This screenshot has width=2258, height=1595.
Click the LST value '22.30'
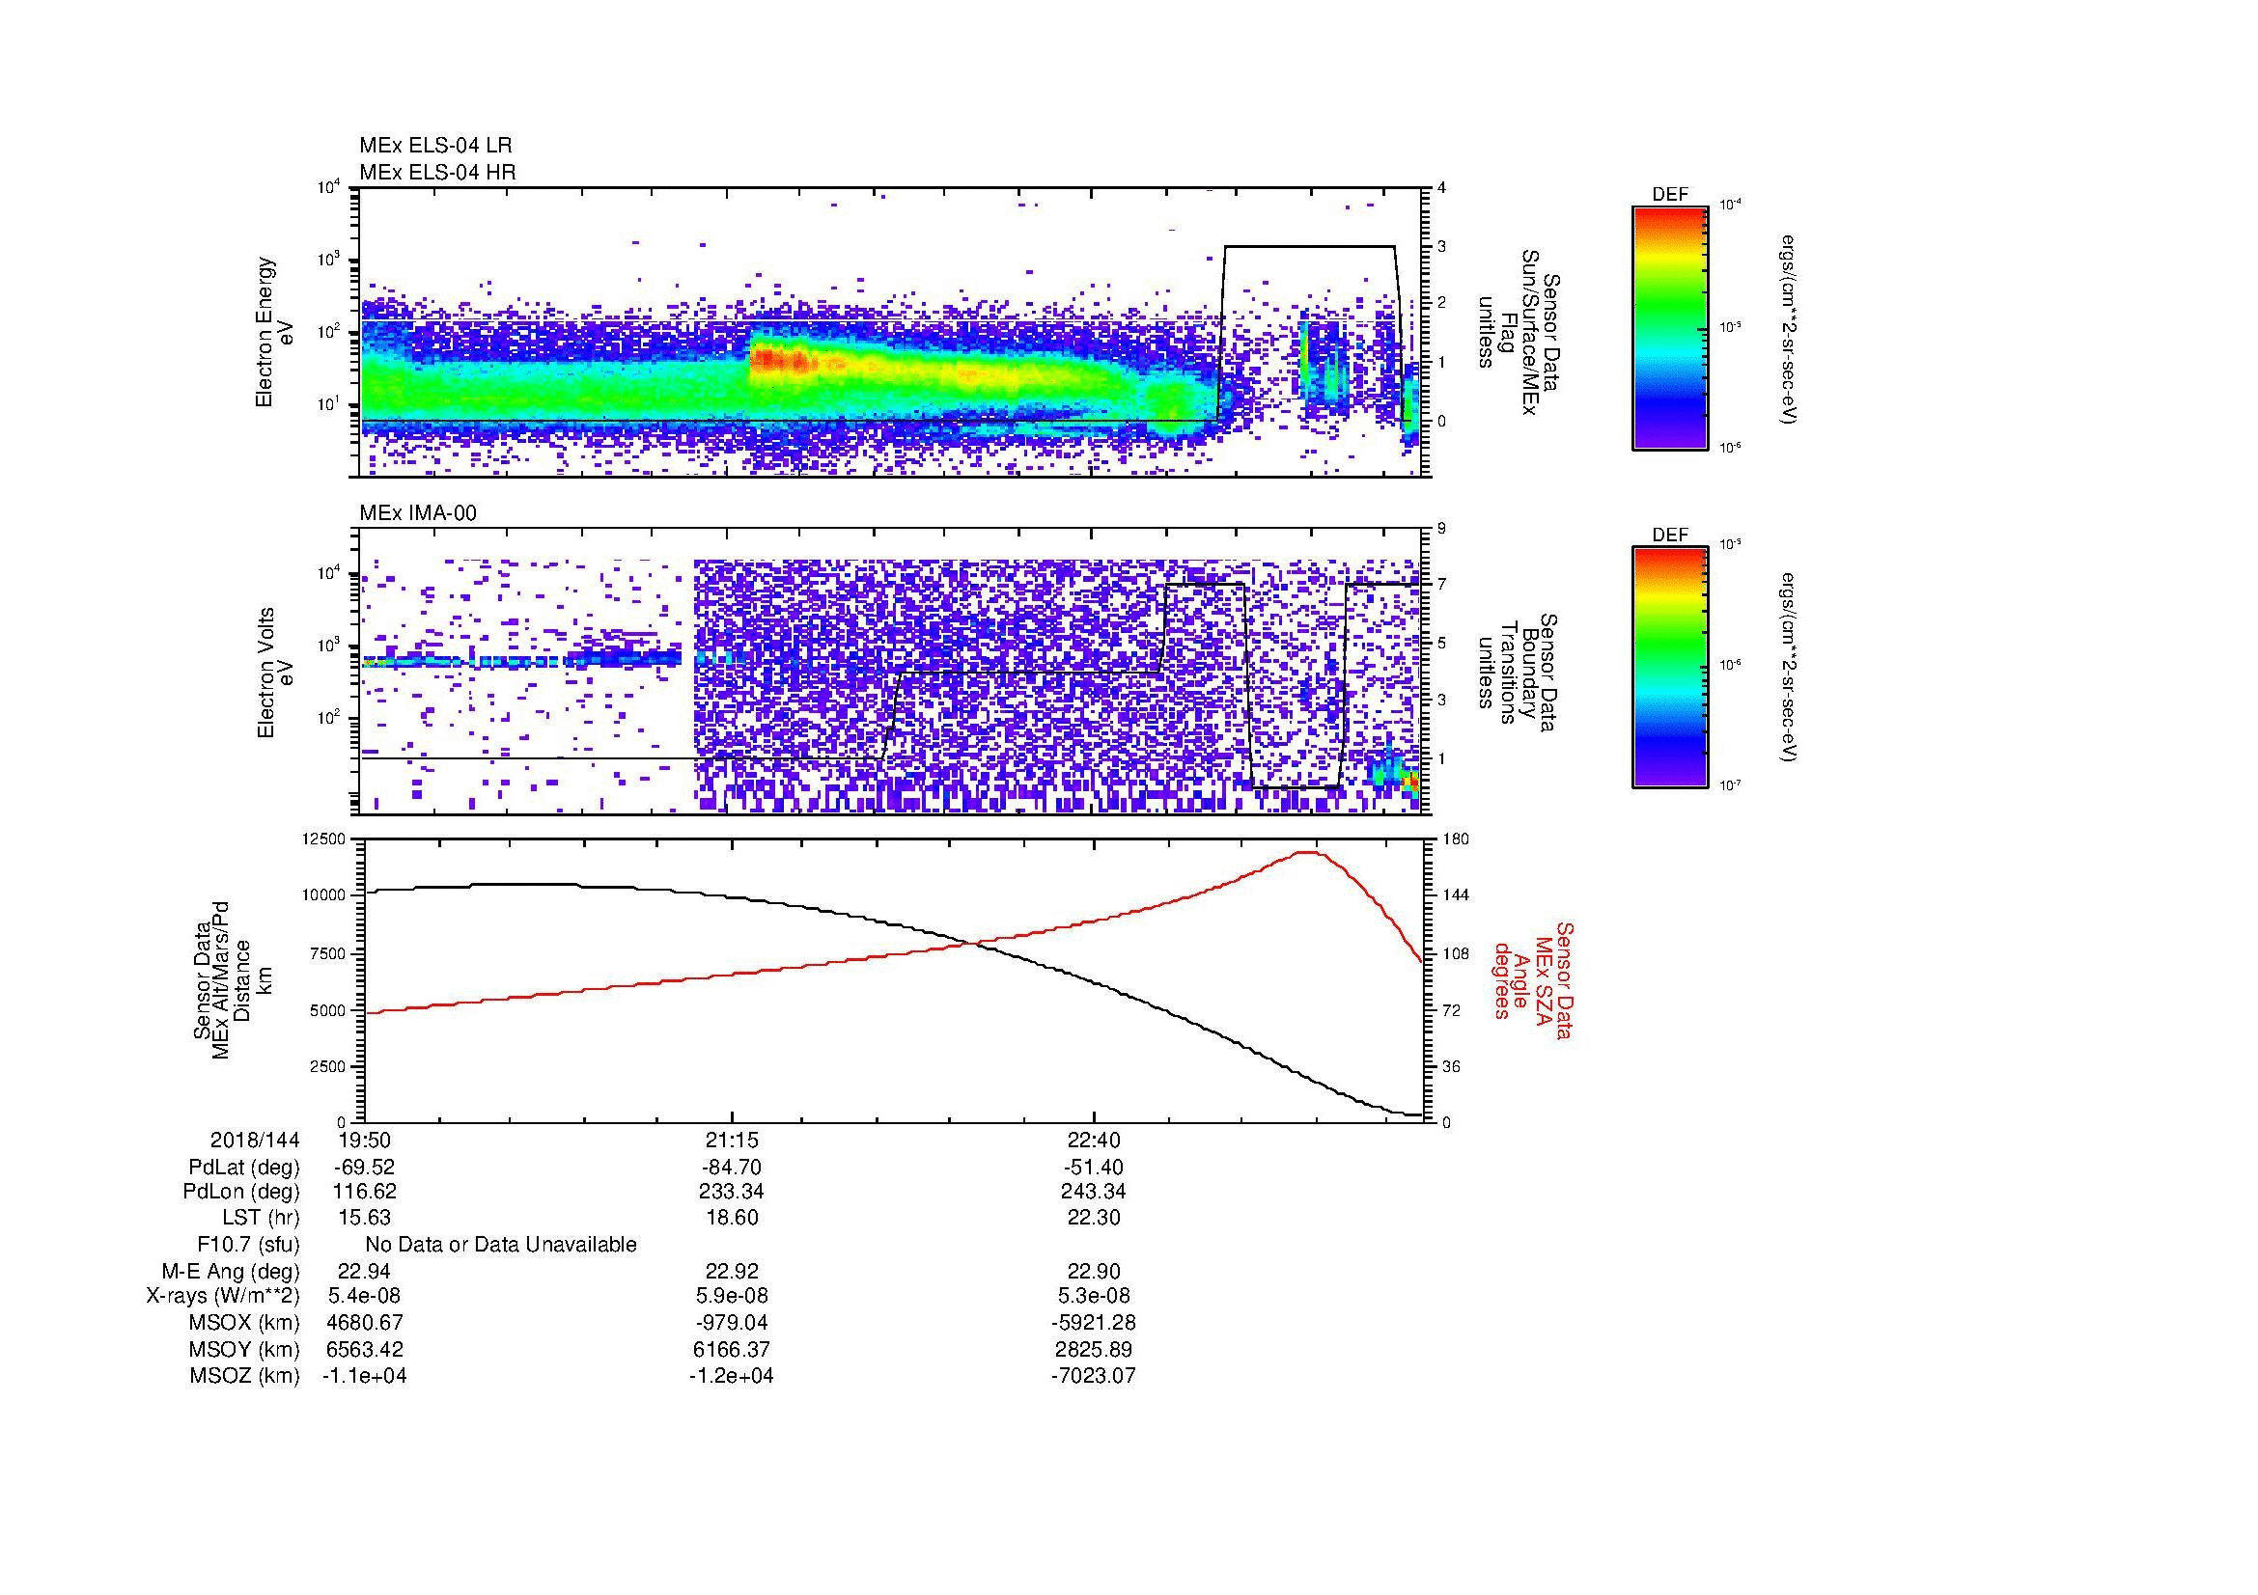[1094, 1218]
